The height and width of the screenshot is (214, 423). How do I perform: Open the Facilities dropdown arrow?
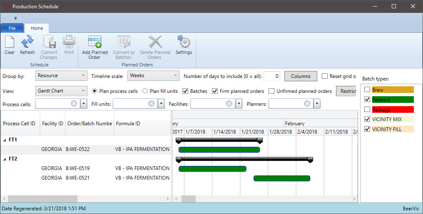(239, 104)
